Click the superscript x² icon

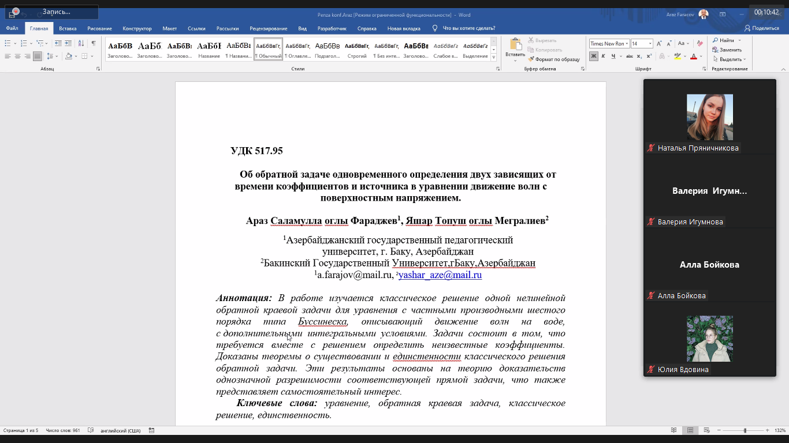(649, 56)
